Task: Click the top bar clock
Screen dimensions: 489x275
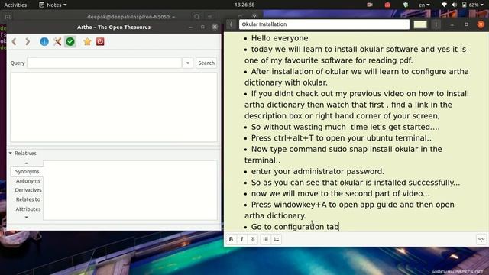Action: click(244, 5)
